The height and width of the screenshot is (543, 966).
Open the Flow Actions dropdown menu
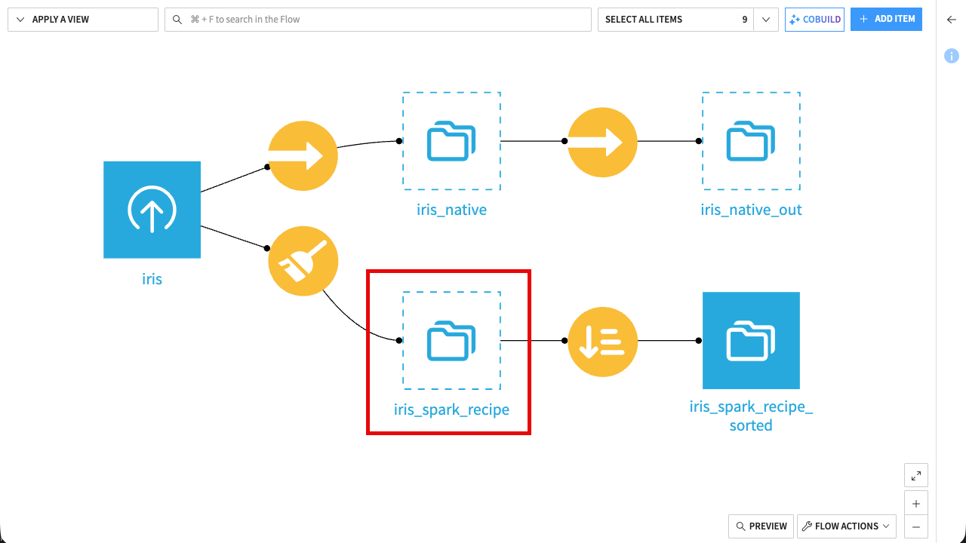[x=847, y=526]
